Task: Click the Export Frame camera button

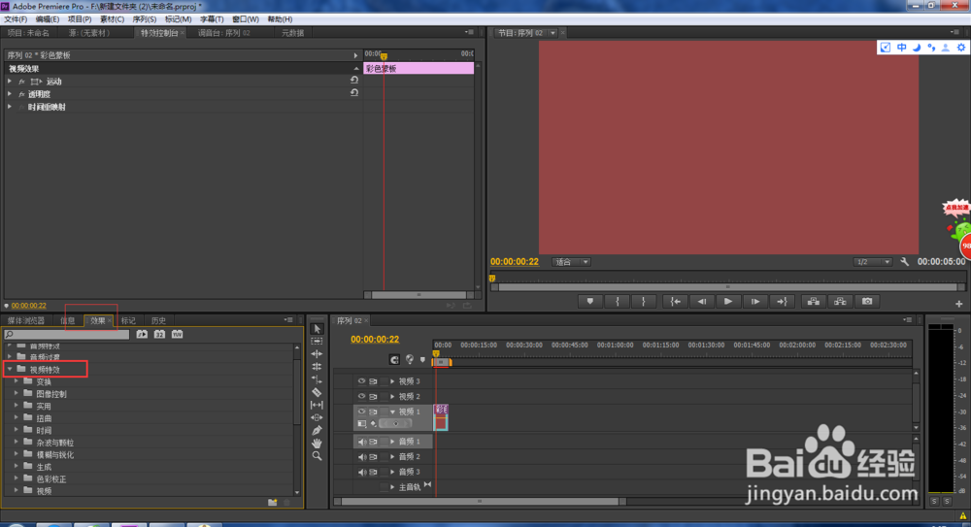Action: tap(867, 302)
